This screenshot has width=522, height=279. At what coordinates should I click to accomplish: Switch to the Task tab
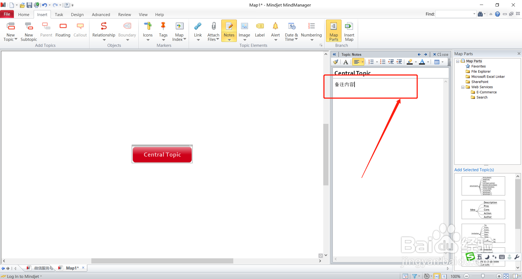59,15
